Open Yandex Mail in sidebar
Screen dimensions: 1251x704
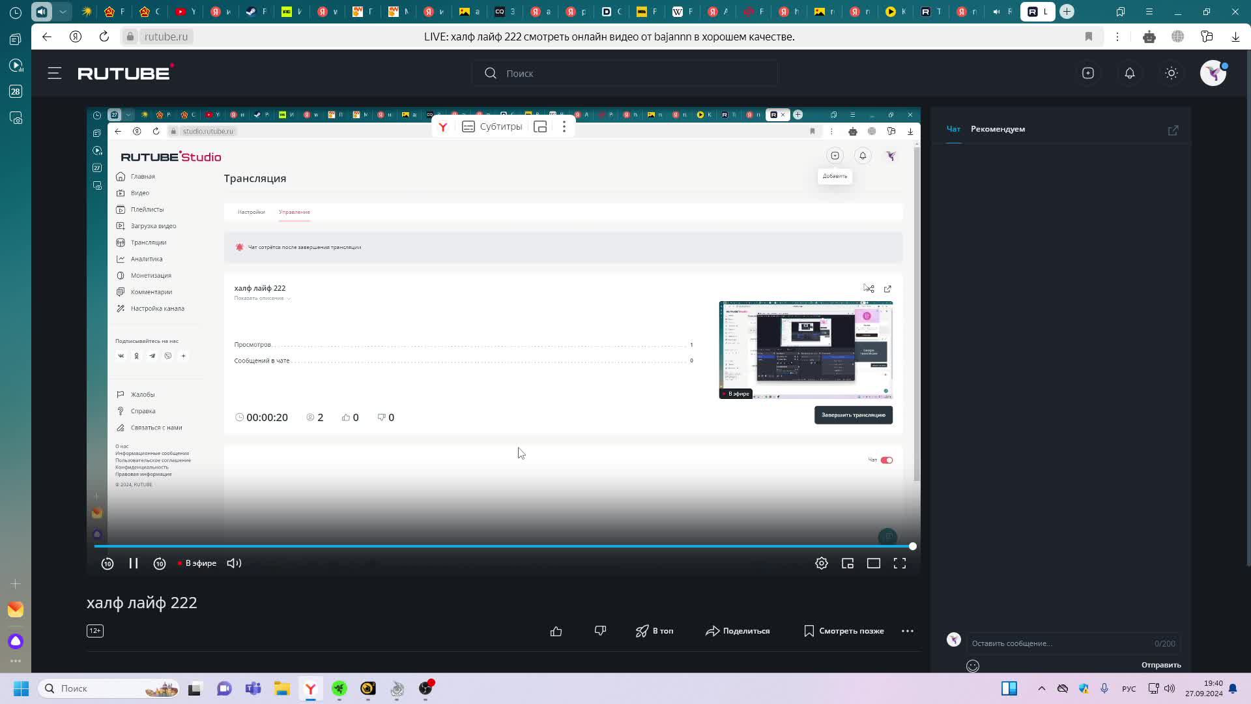tap(16, 609)
